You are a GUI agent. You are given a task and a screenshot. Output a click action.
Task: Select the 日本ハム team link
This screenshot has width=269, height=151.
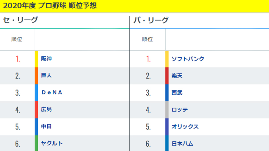(183, 144)
